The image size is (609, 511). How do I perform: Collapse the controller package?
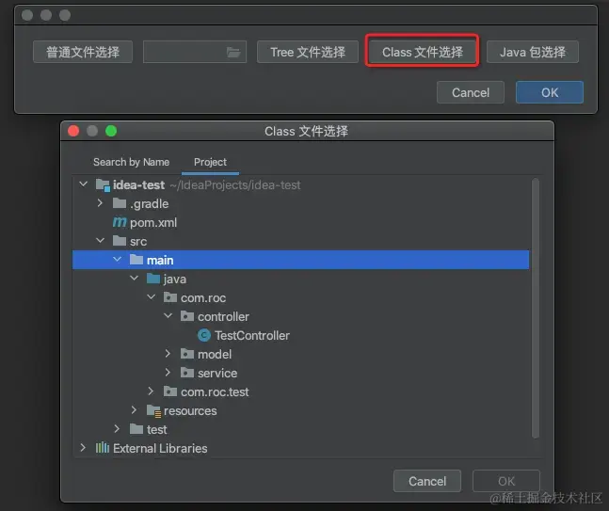[168, 315]
